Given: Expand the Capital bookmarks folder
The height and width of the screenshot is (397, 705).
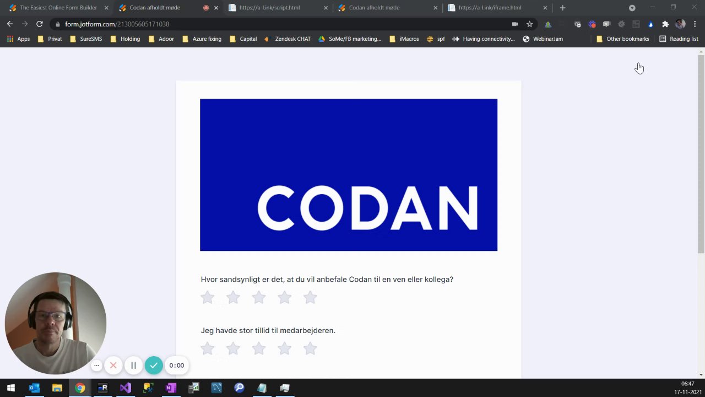Looking at the screenshot, I should 243,39.
